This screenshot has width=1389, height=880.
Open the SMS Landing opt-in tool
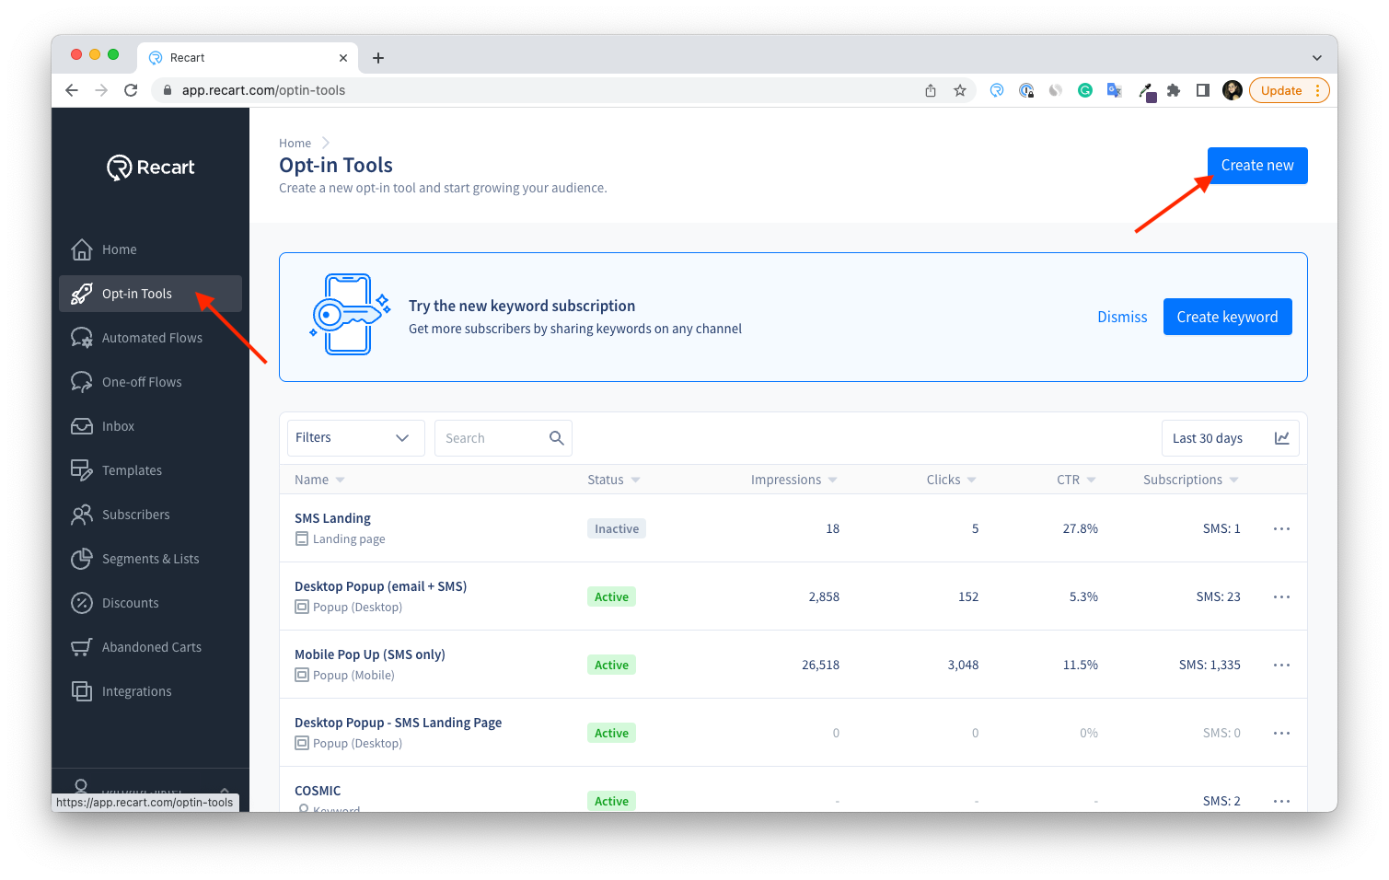(332, 518)
